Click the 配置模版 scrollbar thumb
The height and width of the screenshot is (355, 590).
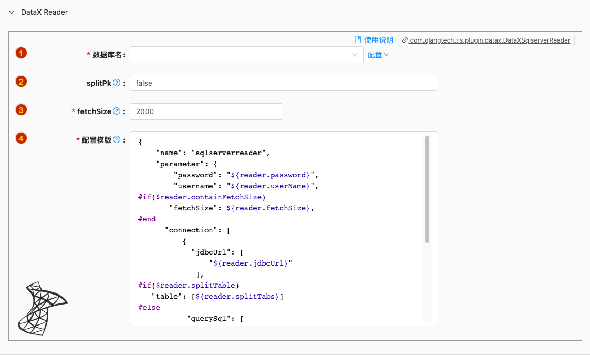click(x=427, y=189)
